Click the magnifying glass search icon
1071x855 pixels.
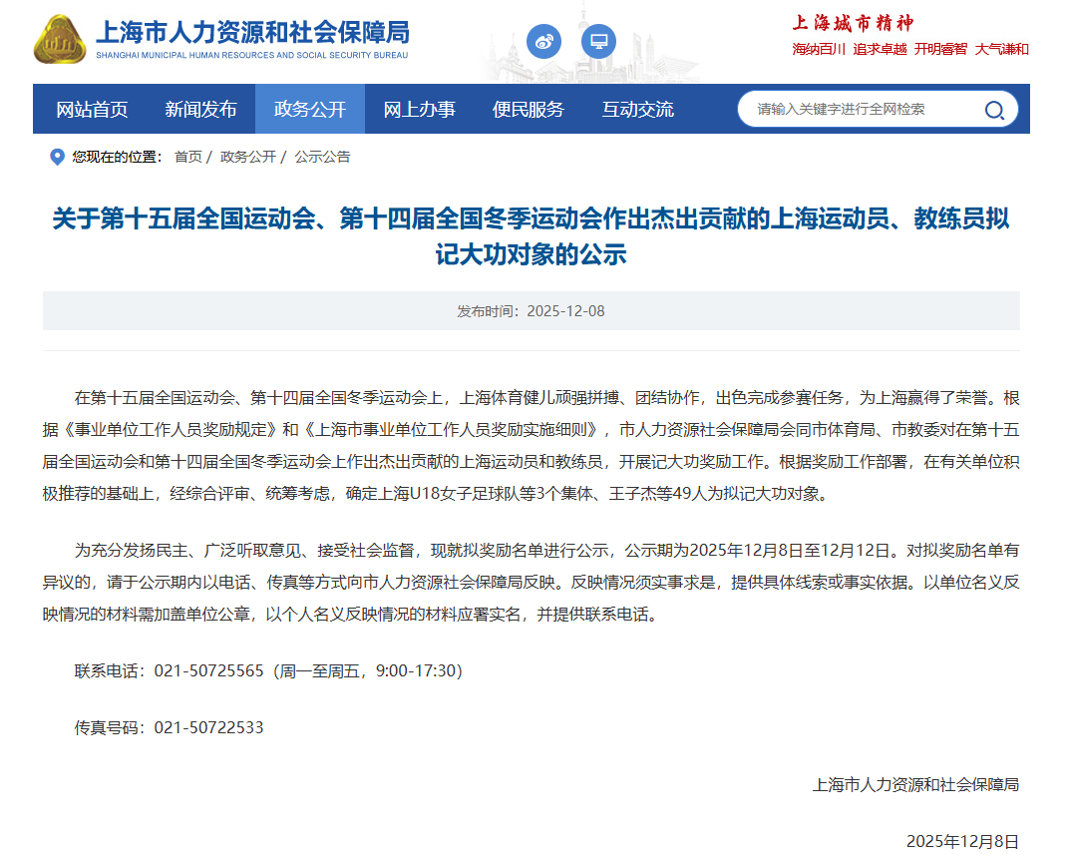point(994,110)
